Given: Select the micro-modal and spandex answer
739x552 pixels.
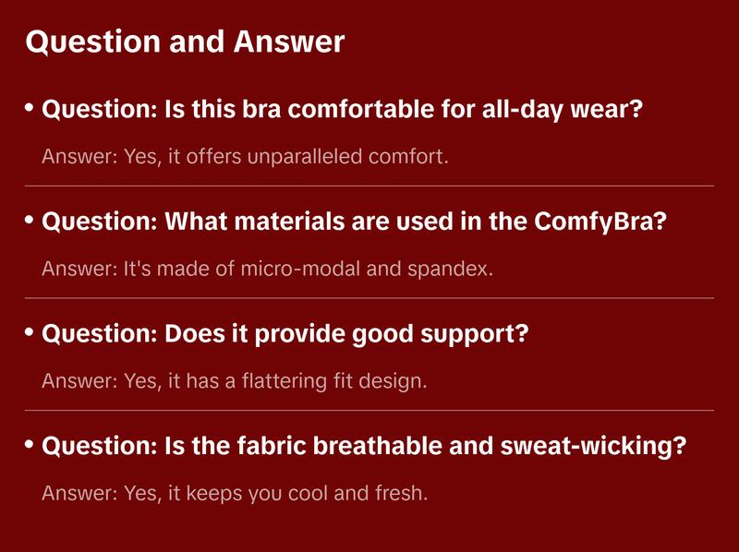Looking at the screenshot, I should tap(268, 270).
